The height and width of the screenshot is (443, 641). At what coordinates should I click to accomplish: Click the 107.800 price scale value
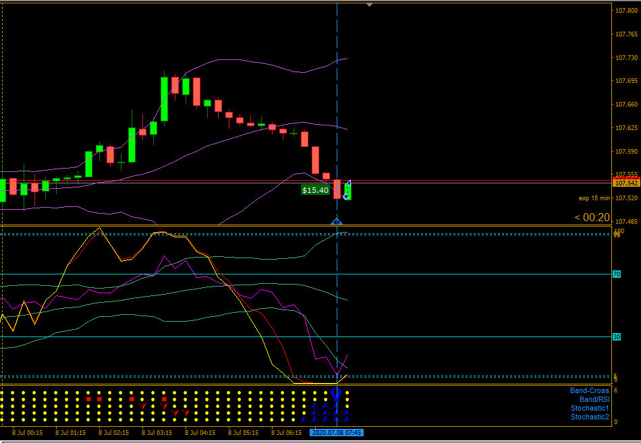pyautogui.click(x=627, y=11)
